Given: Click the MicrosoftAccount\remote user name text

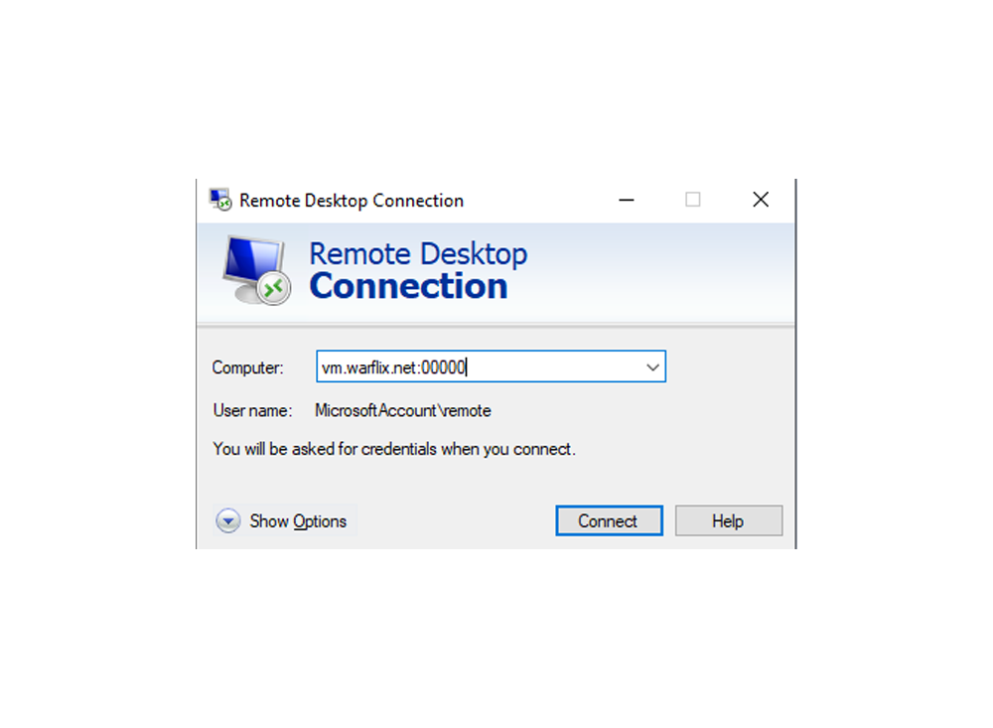Looking at the screenshot, I should pos(403,410).
